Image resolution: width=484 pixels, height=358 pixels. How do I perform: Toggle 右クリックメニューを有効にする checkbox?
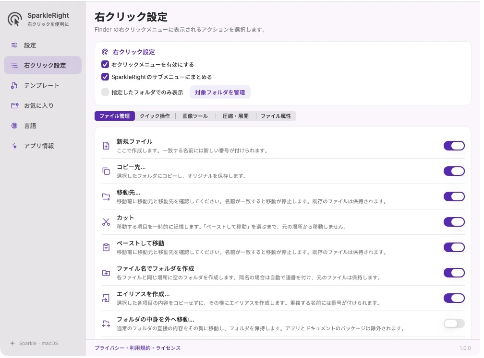click(105, 64)
